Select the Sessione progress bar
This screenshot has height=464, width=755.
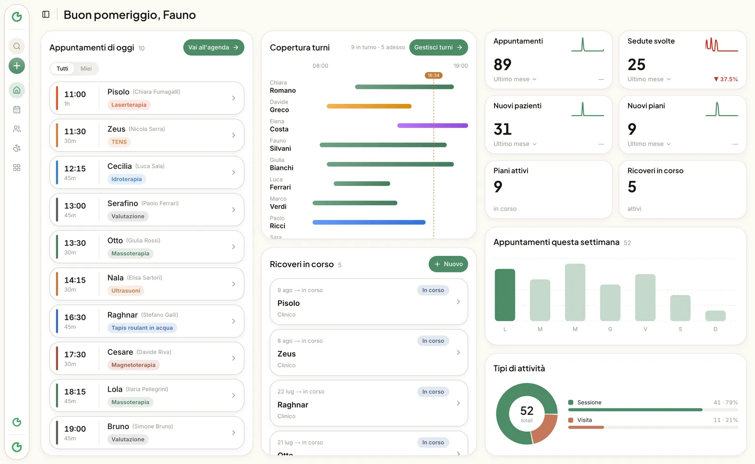653,410
